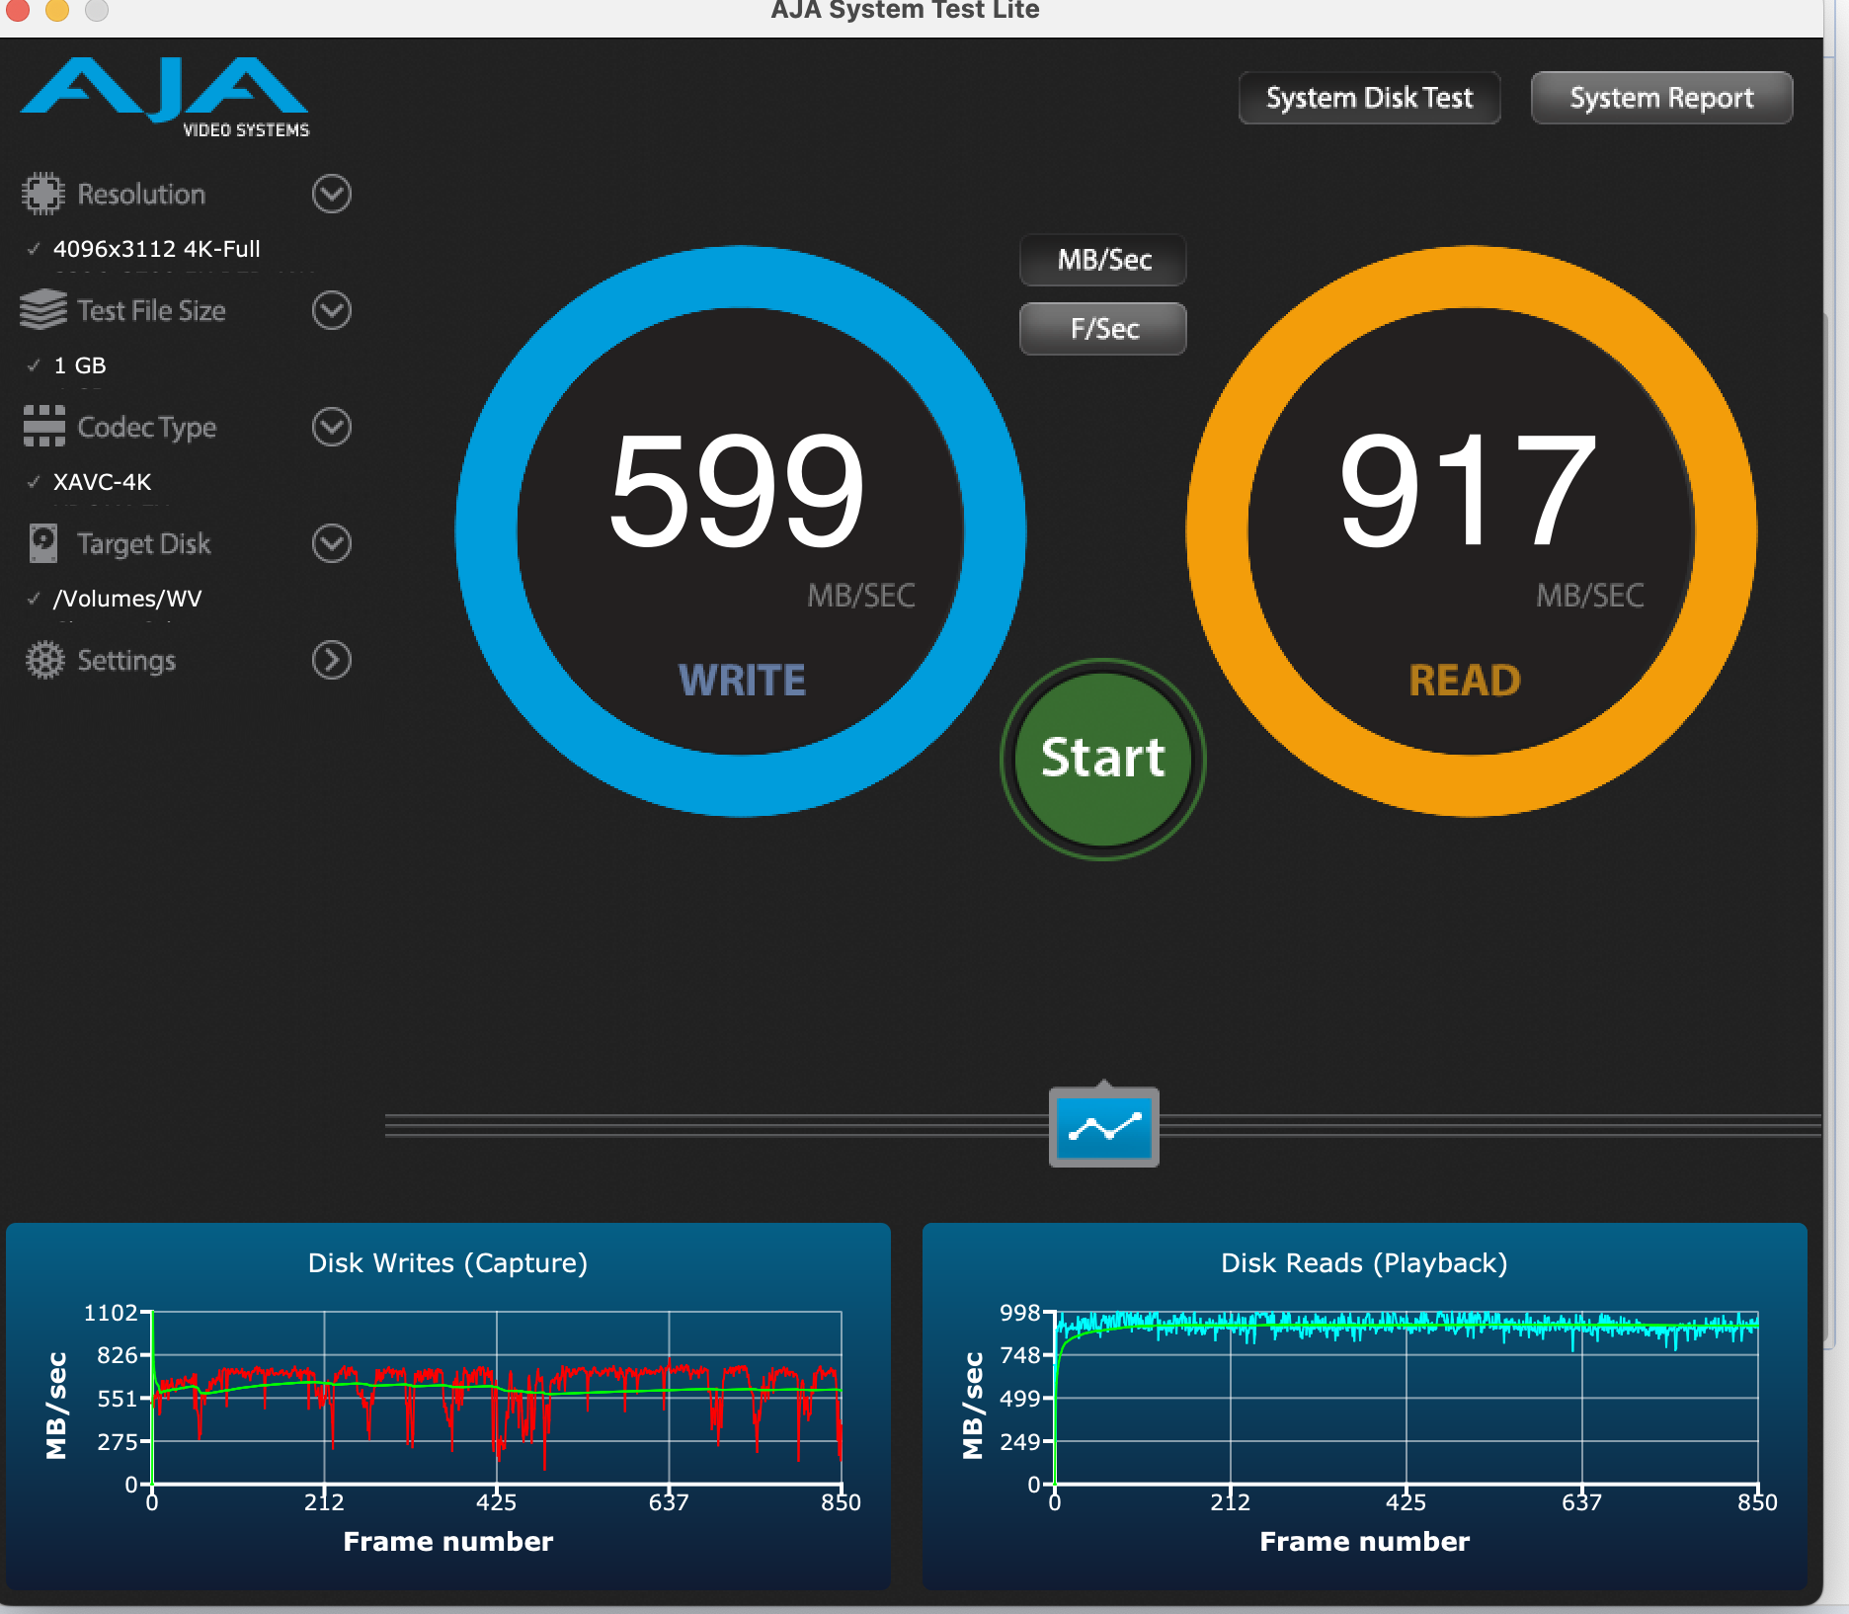Expand the Resolution dropdown chevron
Image resolution: width=1849 pixels, height=1614 pixels.
coord(332,194)
